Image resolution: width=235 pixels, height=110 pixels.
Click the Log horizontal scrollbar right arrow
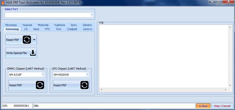point(226,90)
